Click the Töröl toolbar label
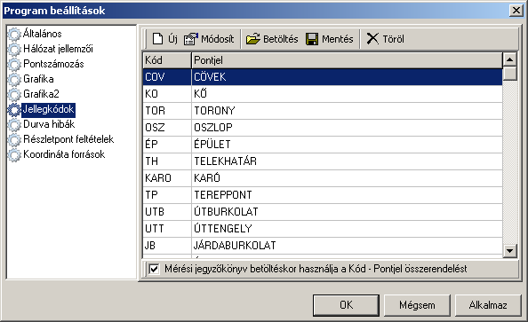The height and width of the screenshot is (322, 528). 393,39
